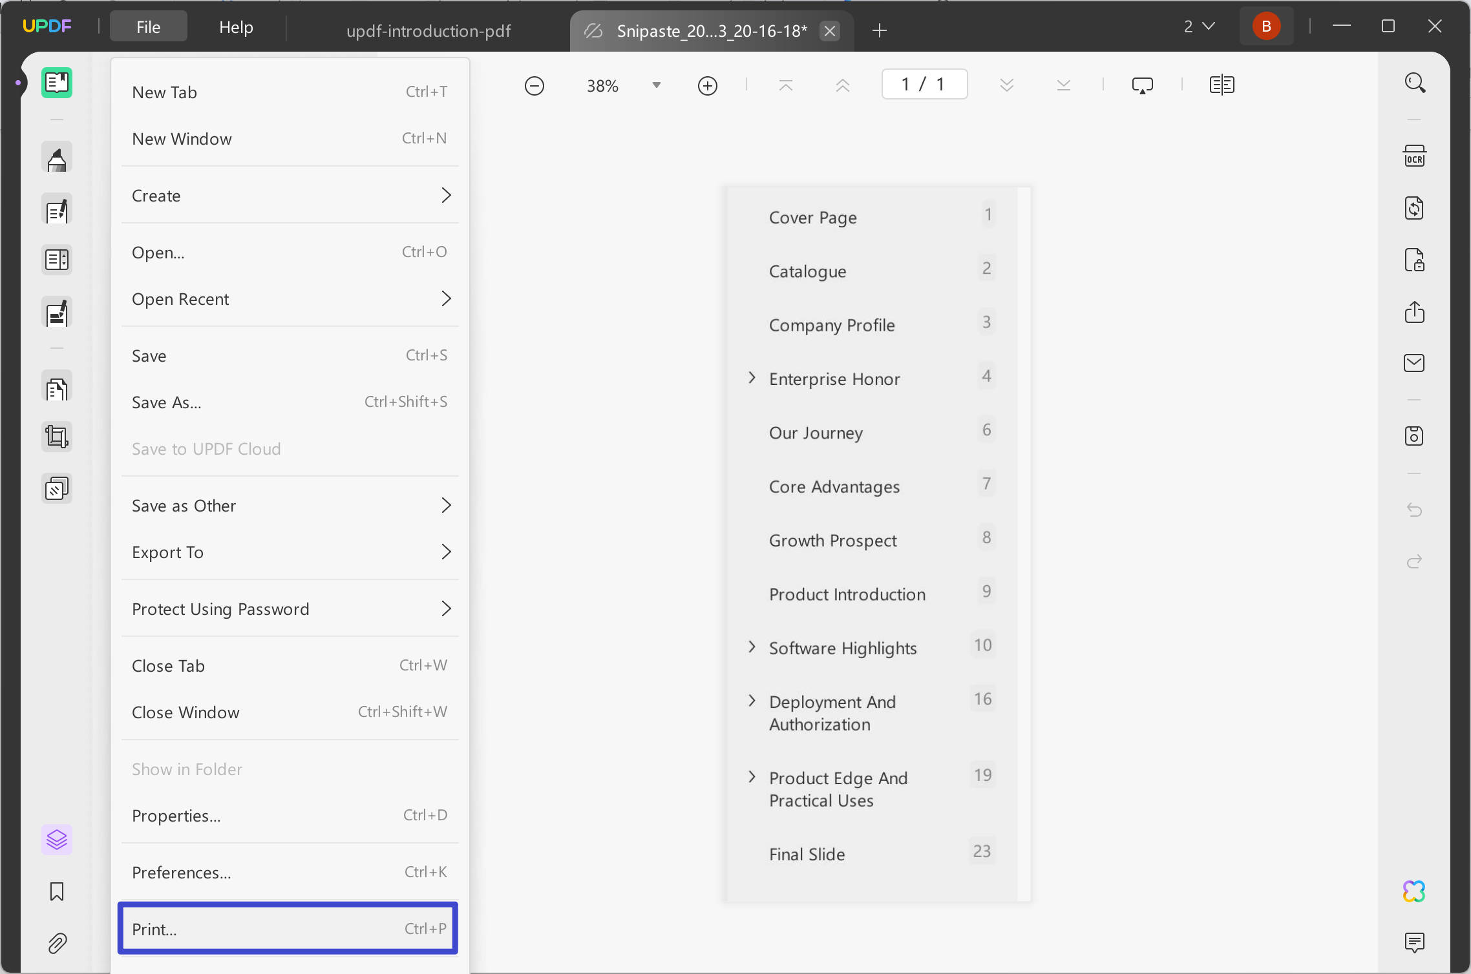This screenshot has height=974, width=1471.
Task: Click the UPDF AI colorful flower icon
Action: coord(1414,891)
